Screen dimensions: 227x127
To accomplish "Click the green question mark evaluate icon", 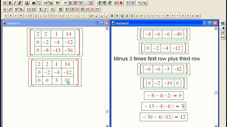I will point(99,3).
